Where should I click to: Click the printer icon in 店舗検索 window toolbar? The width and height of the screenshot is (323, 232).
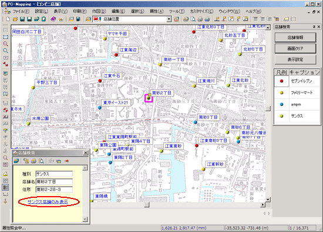point(34,161)
